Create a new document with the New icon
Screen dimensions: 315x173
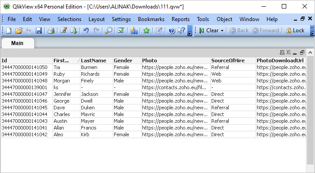(x=9, y=30)
